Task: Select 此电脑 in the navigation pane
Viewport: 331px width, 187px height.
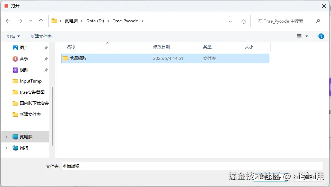Action: [25, 137]
